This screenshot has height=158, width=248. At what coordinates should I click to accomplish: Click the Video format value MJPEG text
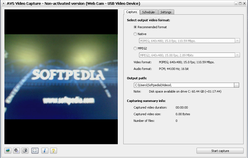187,62
